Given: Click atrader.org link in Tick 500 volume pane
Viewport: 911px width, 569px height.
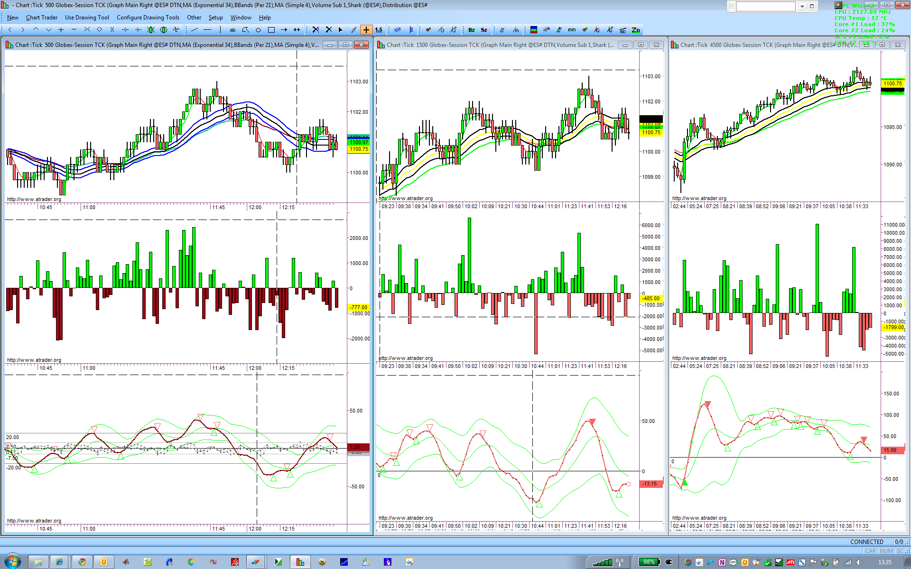Looking at the screenshot, I should click(34, 360).
